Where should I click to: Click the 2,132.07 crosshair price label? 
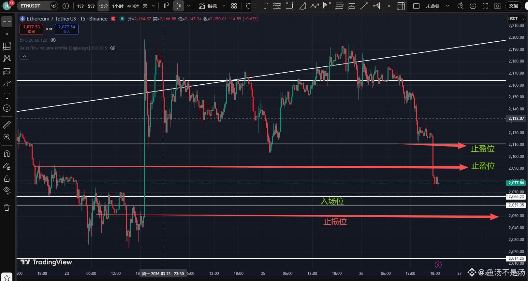(516, 119)
